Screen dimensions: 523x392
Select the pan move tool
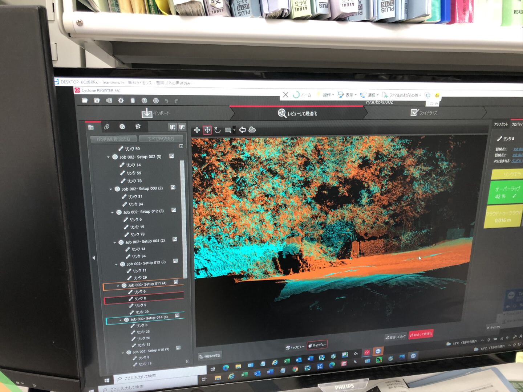pyautogui.click(x=207, y=130)
